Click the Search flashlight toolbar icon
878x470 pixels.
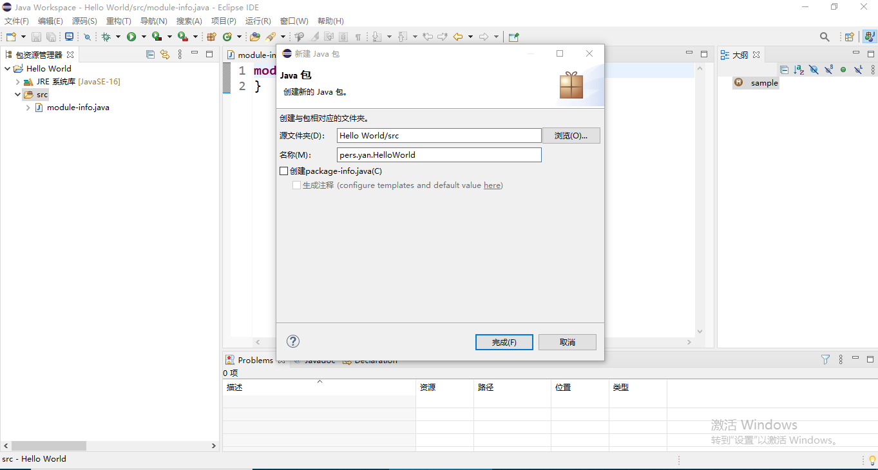(271, 37)
